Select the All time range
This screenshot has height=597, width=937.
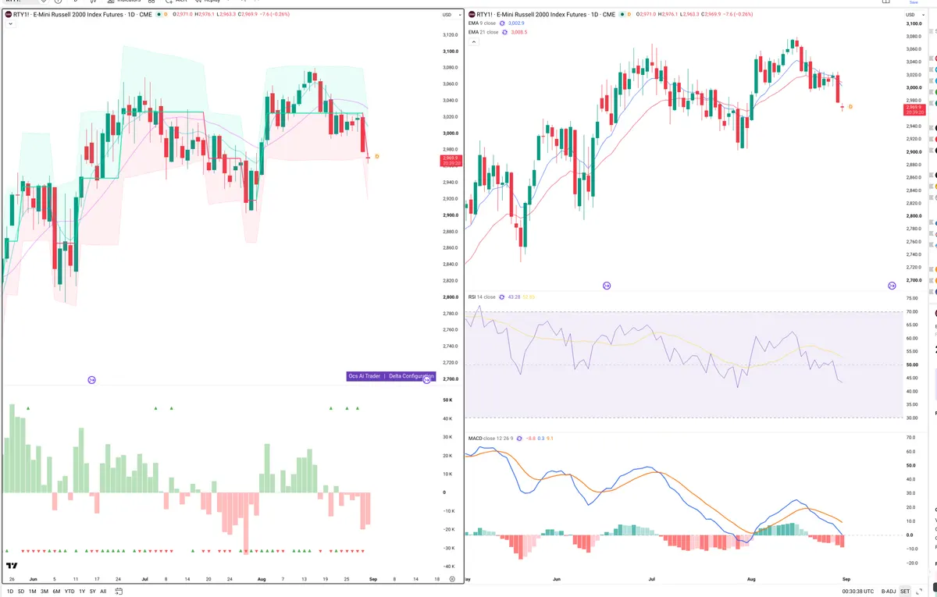click(103, 592)
